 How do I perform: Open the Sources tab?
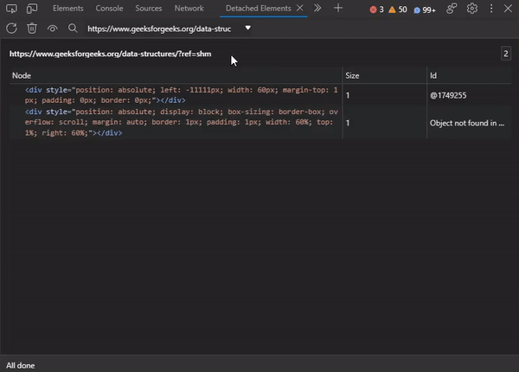149,9
